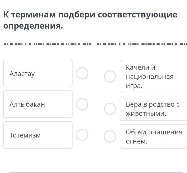Select the radio circle beside Аластау

tap(82, 73)
